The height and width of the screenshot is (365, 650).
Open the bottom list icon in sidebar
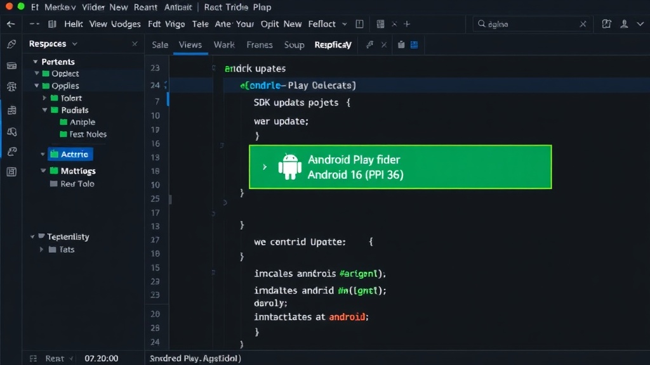pyautogui.click(x=11, y=172)
